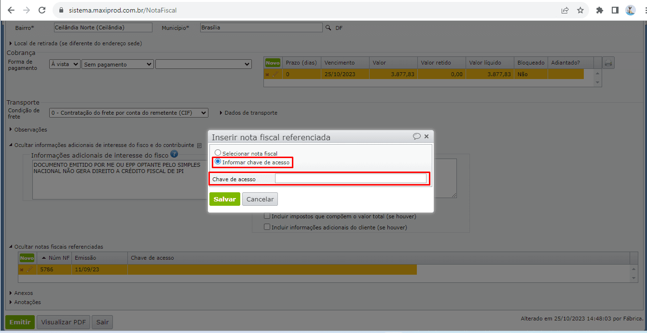Viewport: 647px width, 333px height.
Task: Delete the payment row dated 25/10/2023
Action: pos(267,75)
